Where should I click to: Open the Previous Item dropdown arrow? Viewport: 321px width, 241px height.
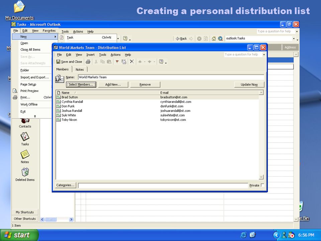tap(144, 62)
